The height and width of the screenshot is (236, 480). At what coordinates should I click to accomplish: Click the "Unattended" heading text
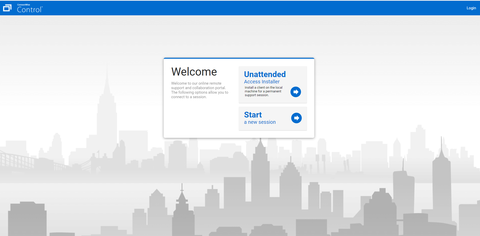pos(265,74)
